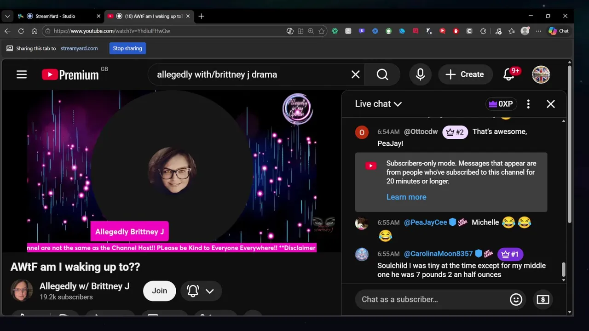589x331 pixels.
Task: Add this page to favorites star
Action: coord(322,31)
